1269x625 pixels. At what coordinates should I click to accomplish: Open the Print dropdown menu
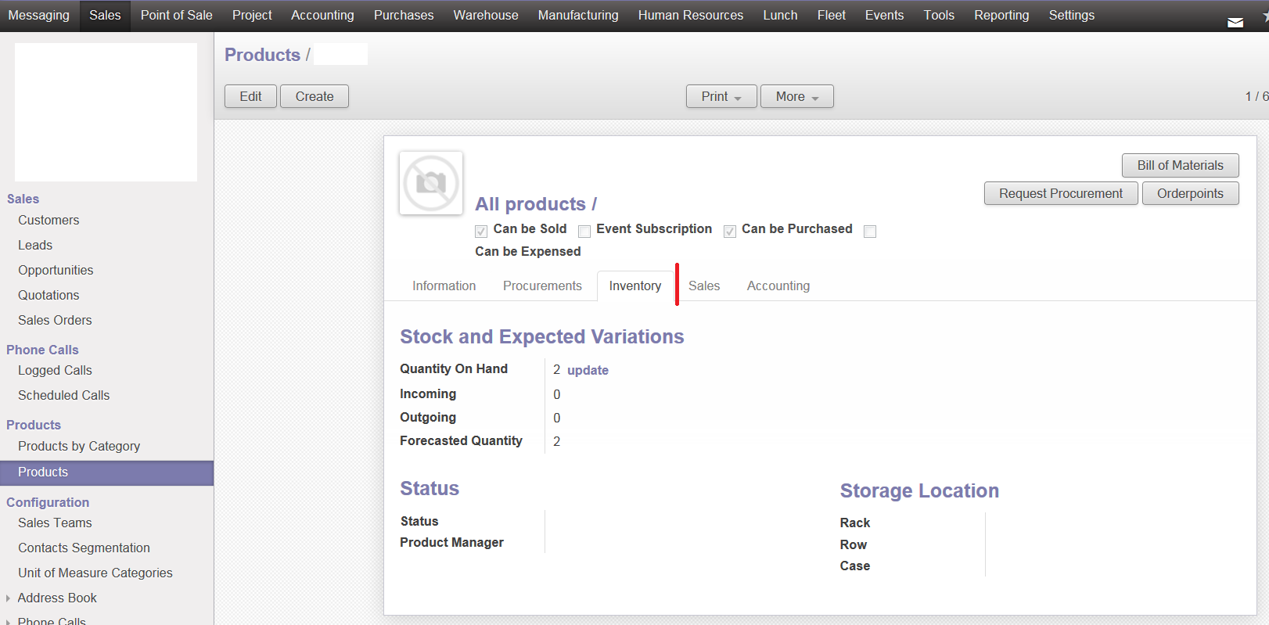pyautogui.click(x=721, y=96)
